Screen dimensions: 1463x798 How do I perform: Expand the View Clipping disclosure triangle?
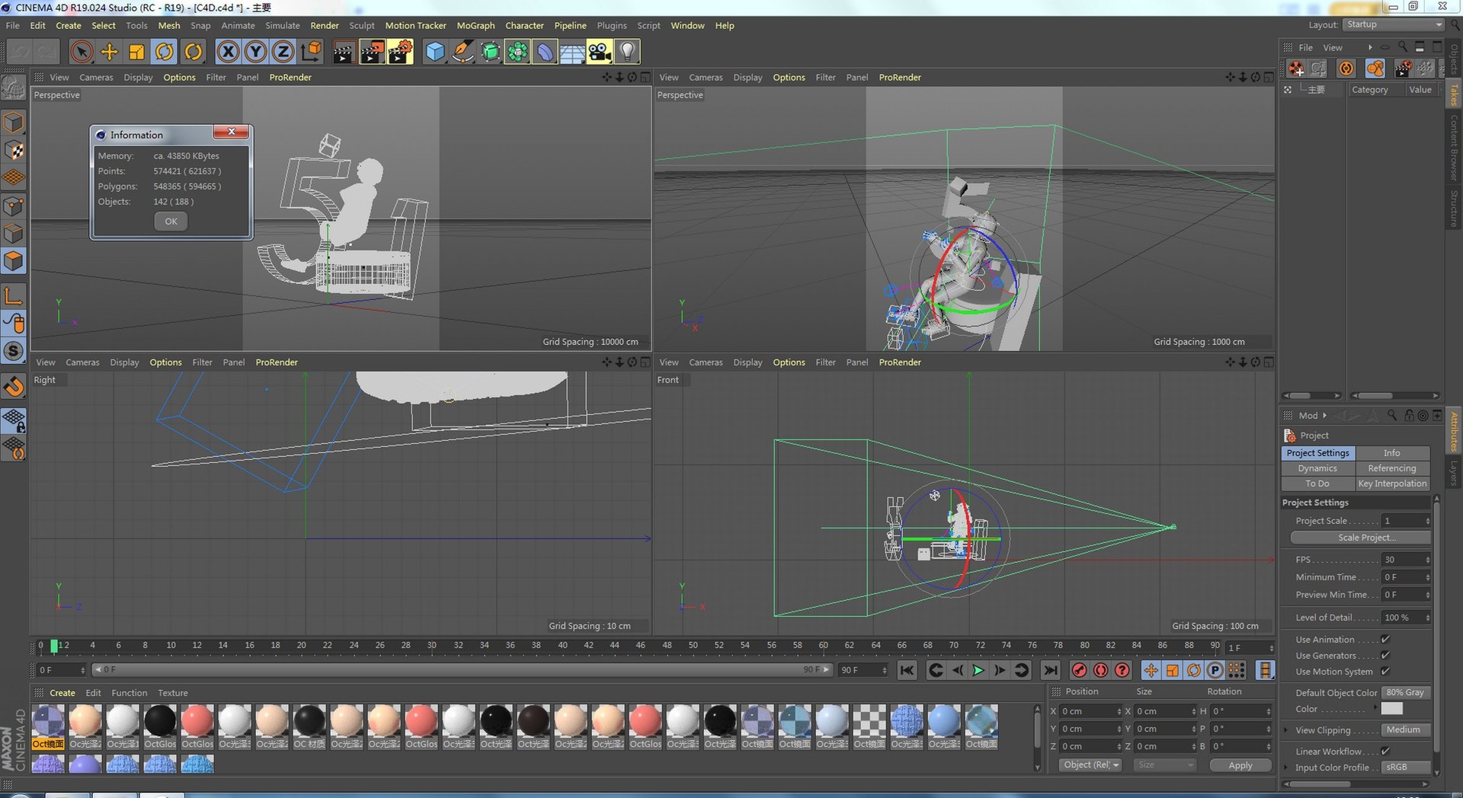click(x=1287, y=730)
